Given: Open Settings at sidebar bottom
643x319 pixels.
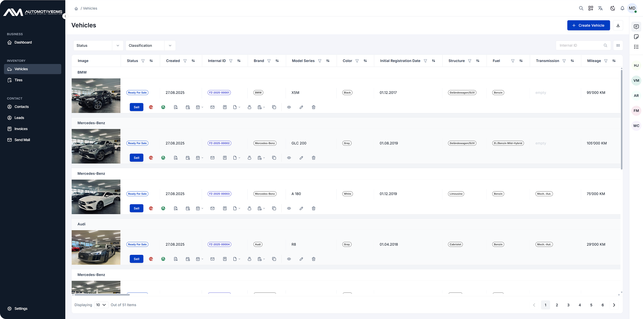Looking at the screenshot, I should [32, 308].
